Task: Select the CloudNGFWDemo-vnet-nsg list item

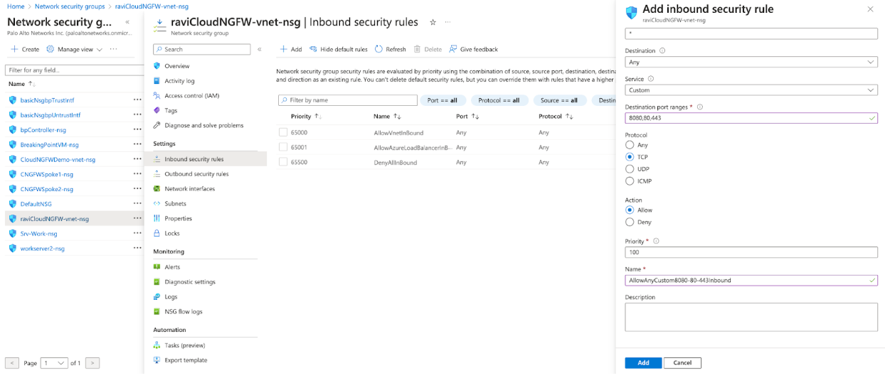Action: [58, 160]
